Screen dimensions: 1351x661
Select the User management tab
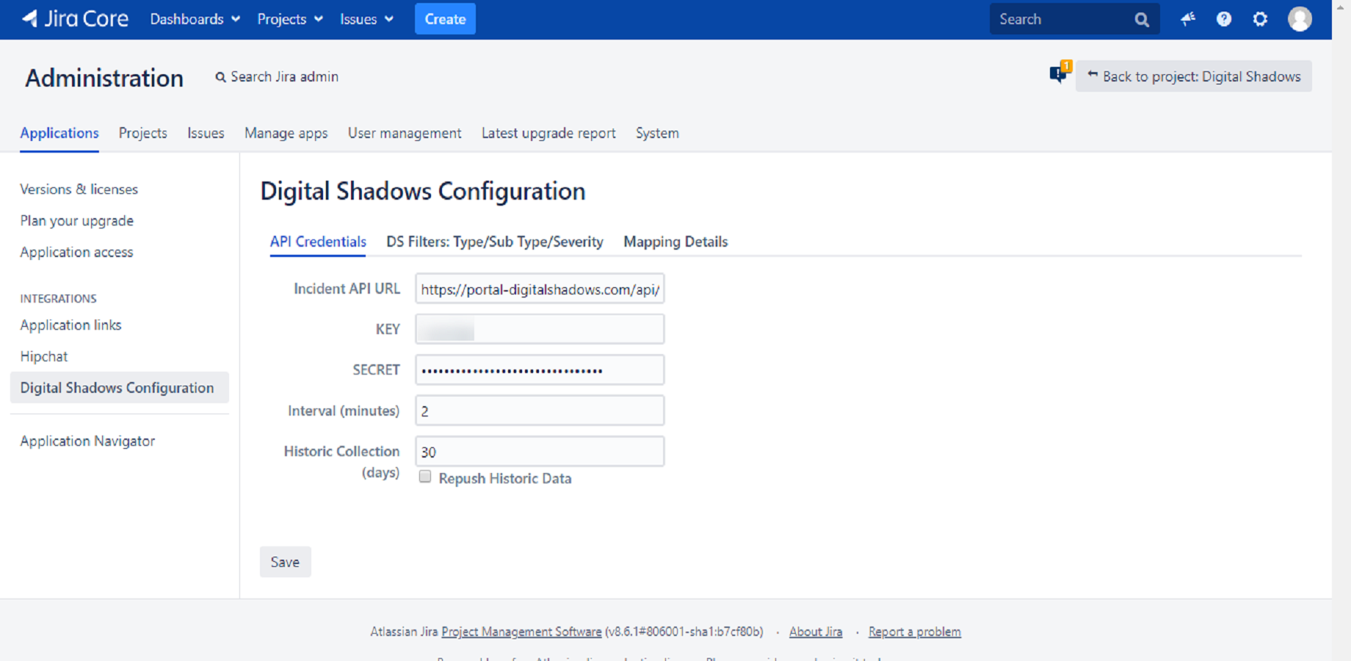405,133
